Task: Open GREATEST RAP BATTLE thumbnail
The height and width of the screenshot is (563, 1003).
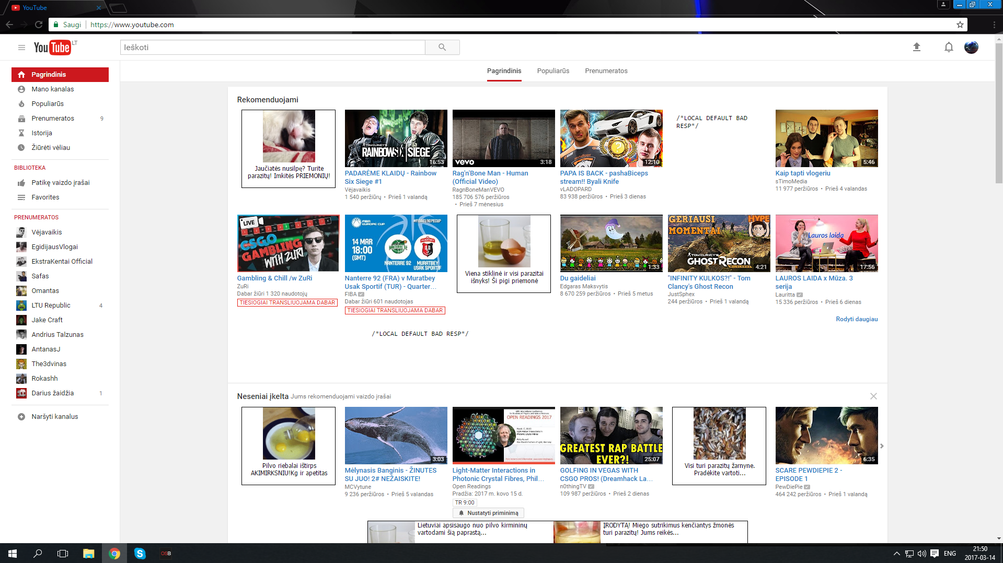Action: pos(611,436)
